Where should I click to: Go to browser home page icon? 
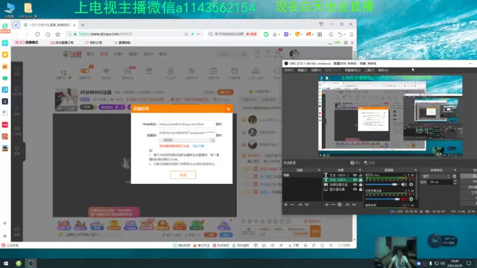48,34
